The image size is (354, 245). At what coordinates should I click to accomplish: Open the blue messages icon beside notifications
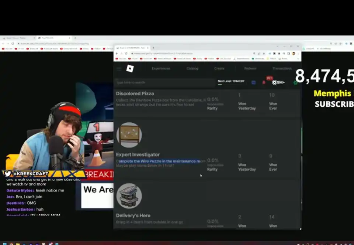[x=254, y=82]
